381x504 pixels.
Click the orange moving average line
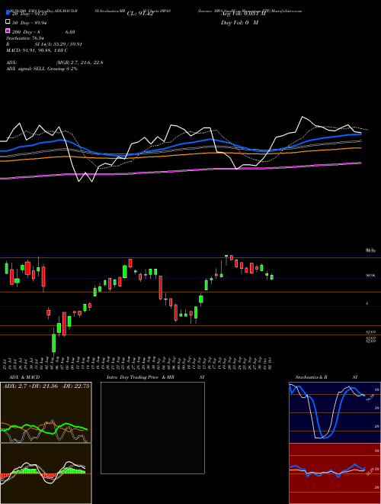click(x=180, y=154)
